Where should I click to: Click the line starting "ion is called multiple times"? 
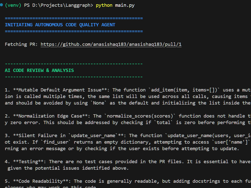pyautogui.click(x=128, y=97)
